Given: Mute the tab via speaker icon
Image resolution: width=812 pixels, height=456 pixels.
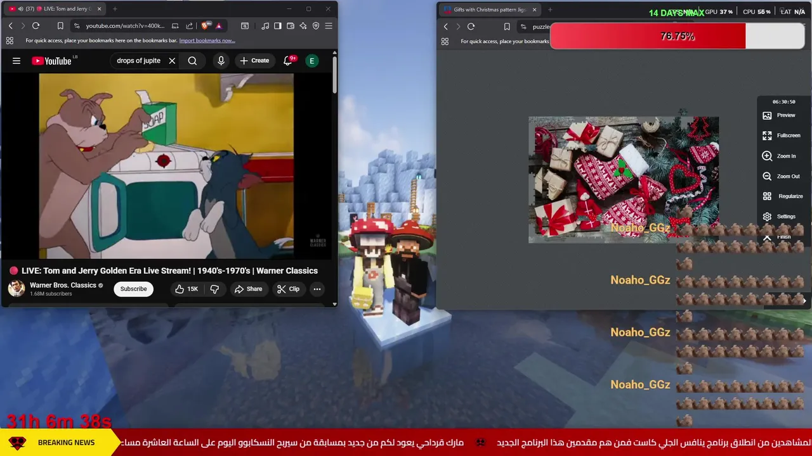Looking at the screenshot, I should click(x=21, y=9).
